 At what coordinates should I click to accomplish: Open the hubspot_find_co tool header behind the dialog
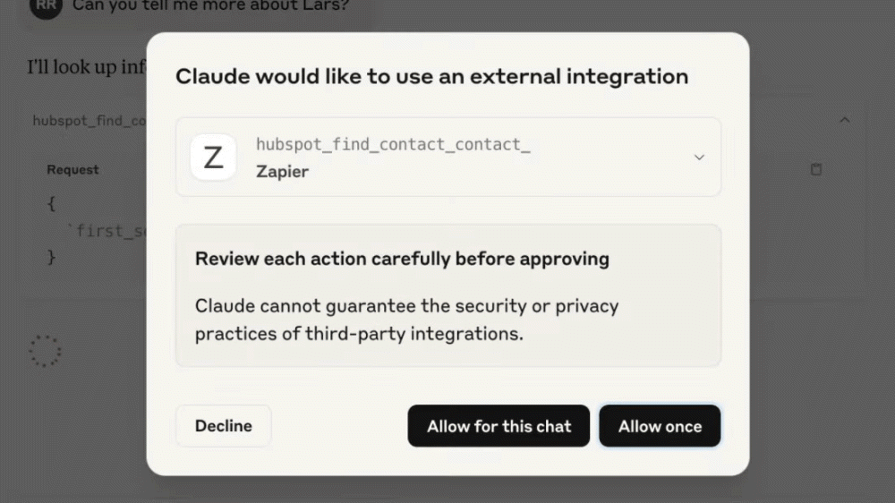(89, 121)
